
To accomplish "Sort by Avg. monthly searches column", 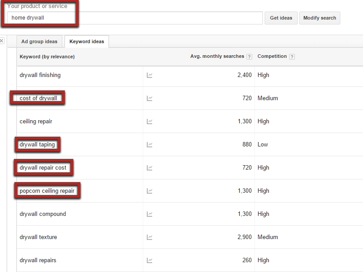I will click(x=217, y=57).
